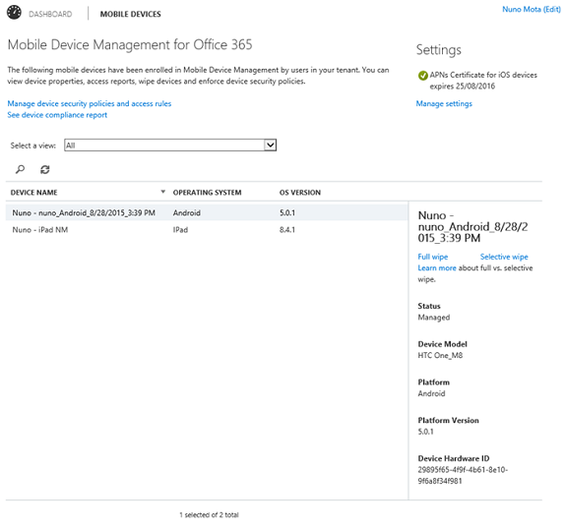Screen dimensions: 566x528
Task: Click the view dropdown arrow button
Action: [270, 145]
